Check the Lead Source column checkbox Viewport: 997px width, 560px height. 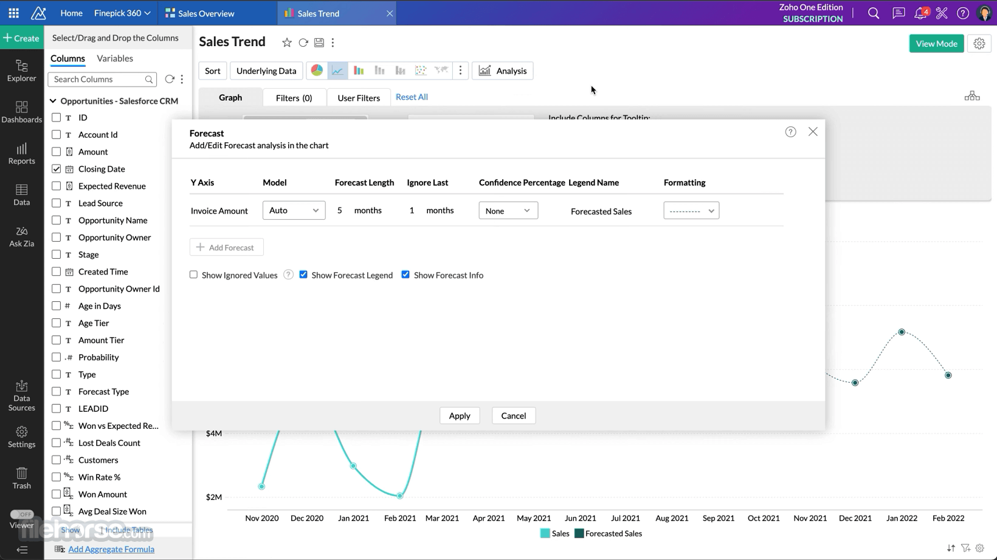[x=56, y=203]
